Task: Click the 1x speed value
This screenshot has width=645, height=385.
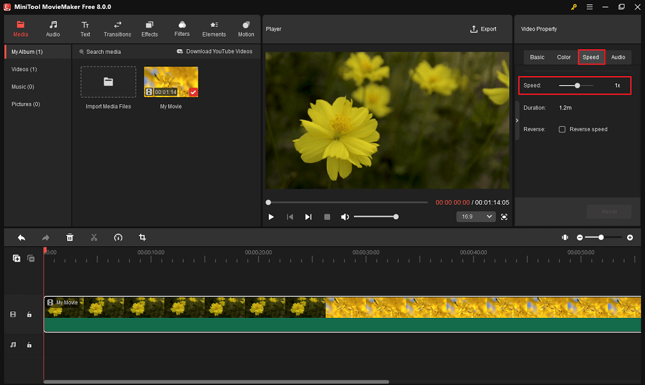Action: [x=617, y=86]
